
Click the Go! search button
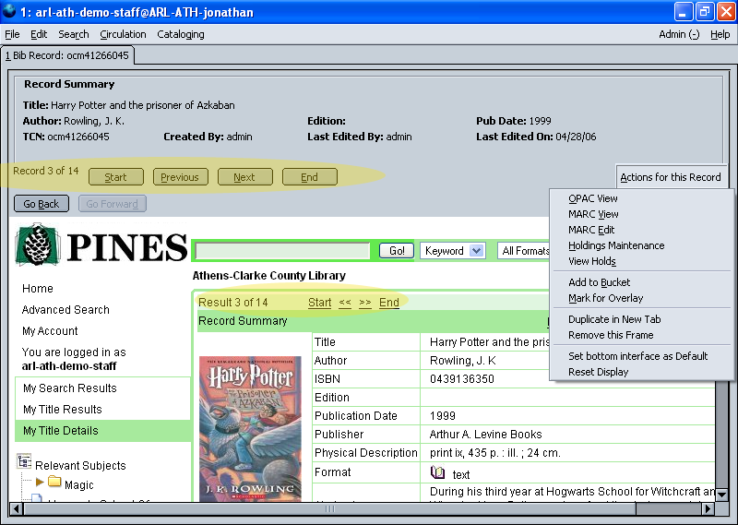click(x=397, y=251)
